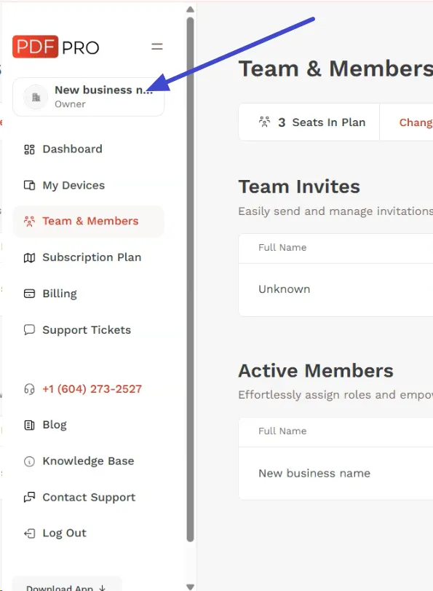Open Support Tickets
433x591 pixels.
[87, 330]
